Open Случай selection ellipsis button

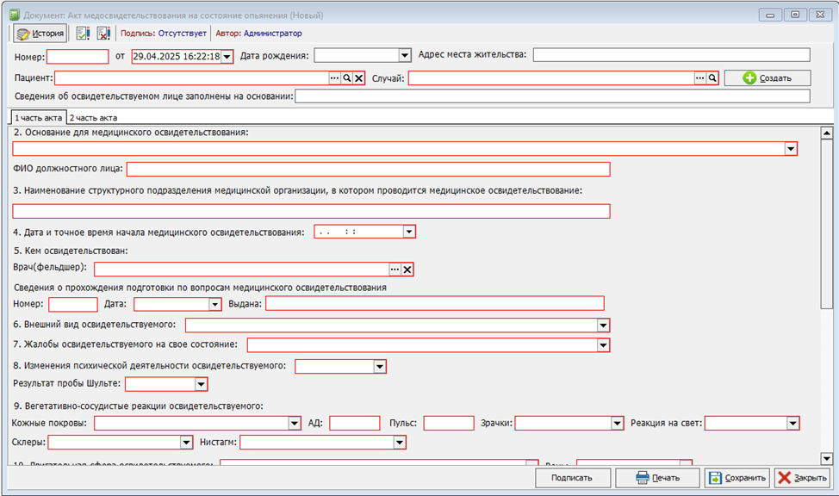[x=699, y=78]
